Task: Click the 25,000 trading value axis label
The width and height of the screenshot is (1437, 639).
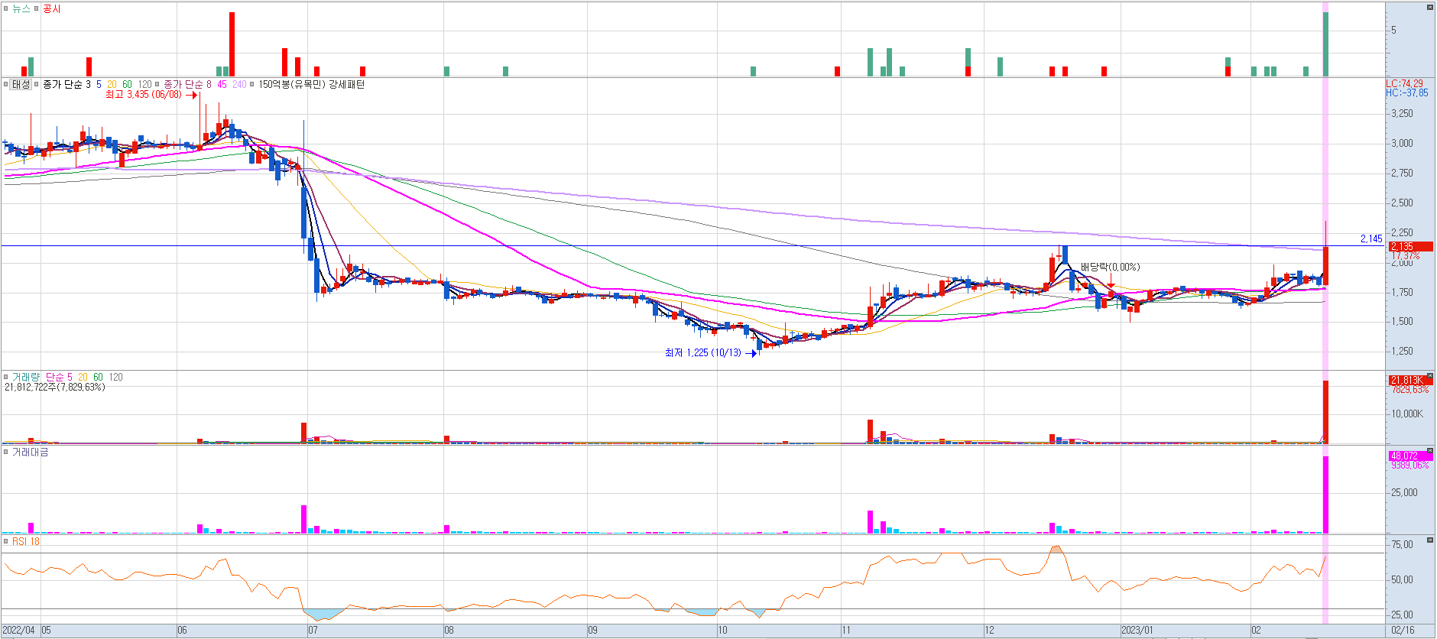Action: tap(1405, 492)
